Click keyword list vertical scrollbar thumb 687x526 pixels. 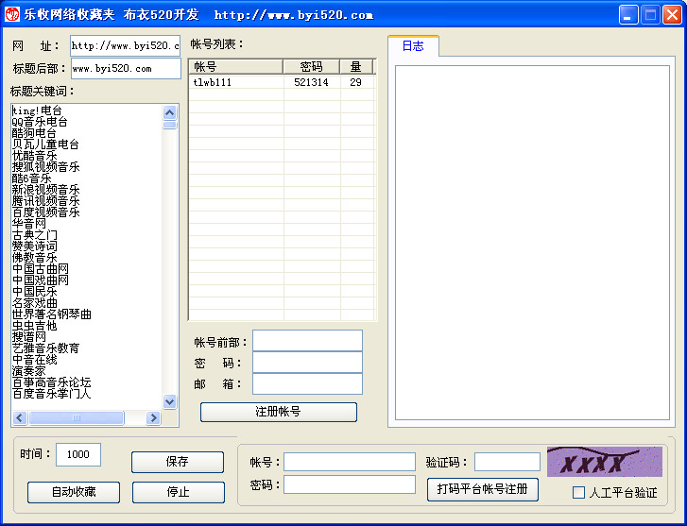pos(169,125)
